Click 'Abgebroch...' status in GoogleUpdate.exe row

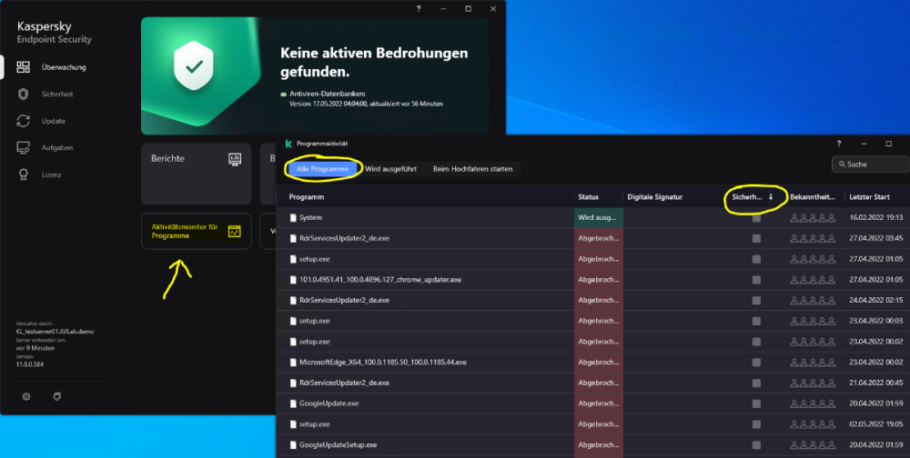tap(598, 403)
